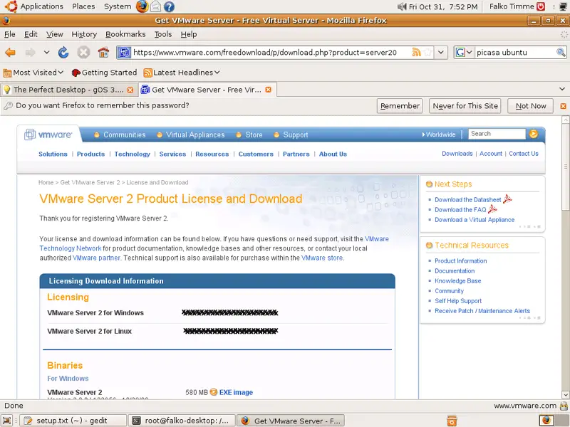Click the scrollbar up arrow
570x427 pixels.
[x=565, y=120]
